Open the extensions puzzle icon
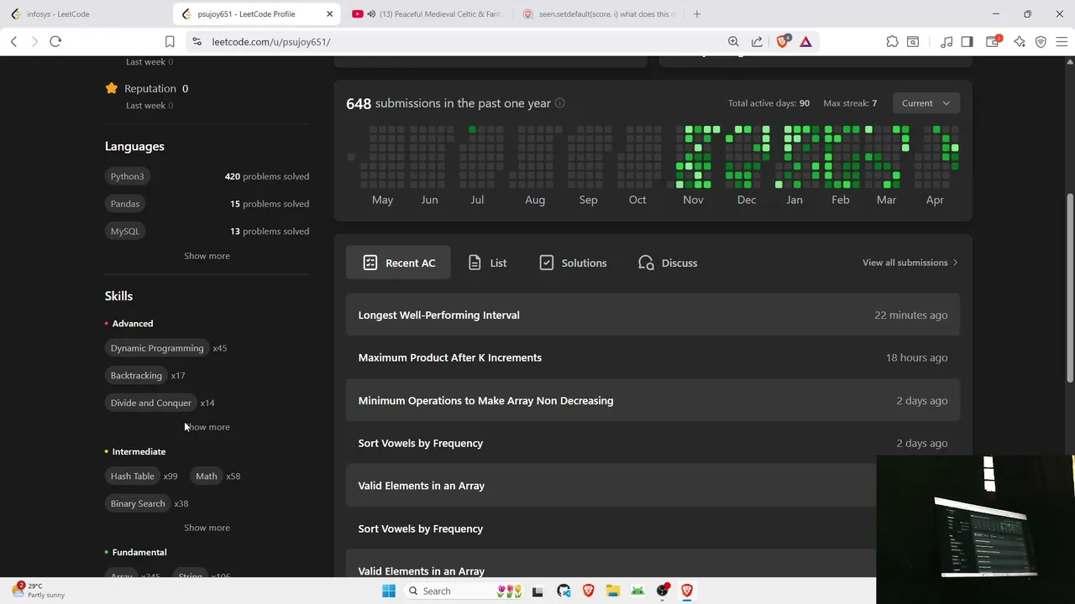This screenshot has width=1075, height=604. tap(892, 41)
